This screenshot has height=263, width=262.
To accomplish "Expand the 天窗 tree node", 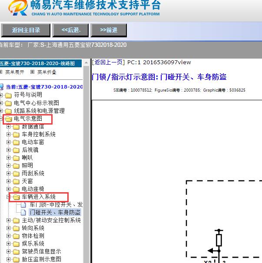I will tap(8, 181).
